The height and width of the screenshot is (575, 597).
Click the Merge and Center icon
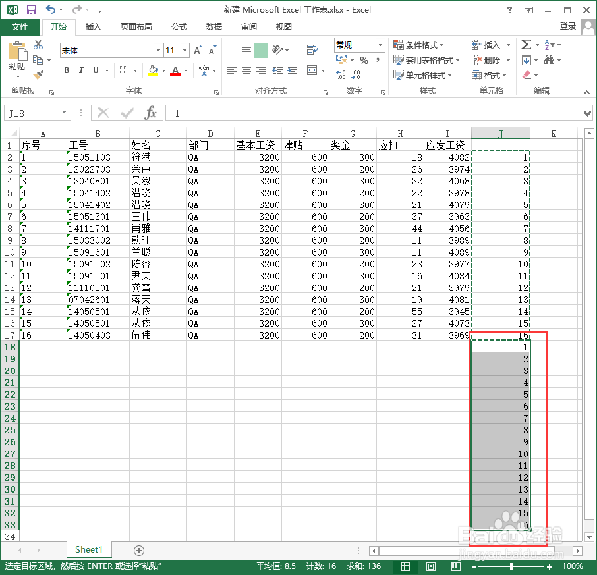tap(312, 70)
